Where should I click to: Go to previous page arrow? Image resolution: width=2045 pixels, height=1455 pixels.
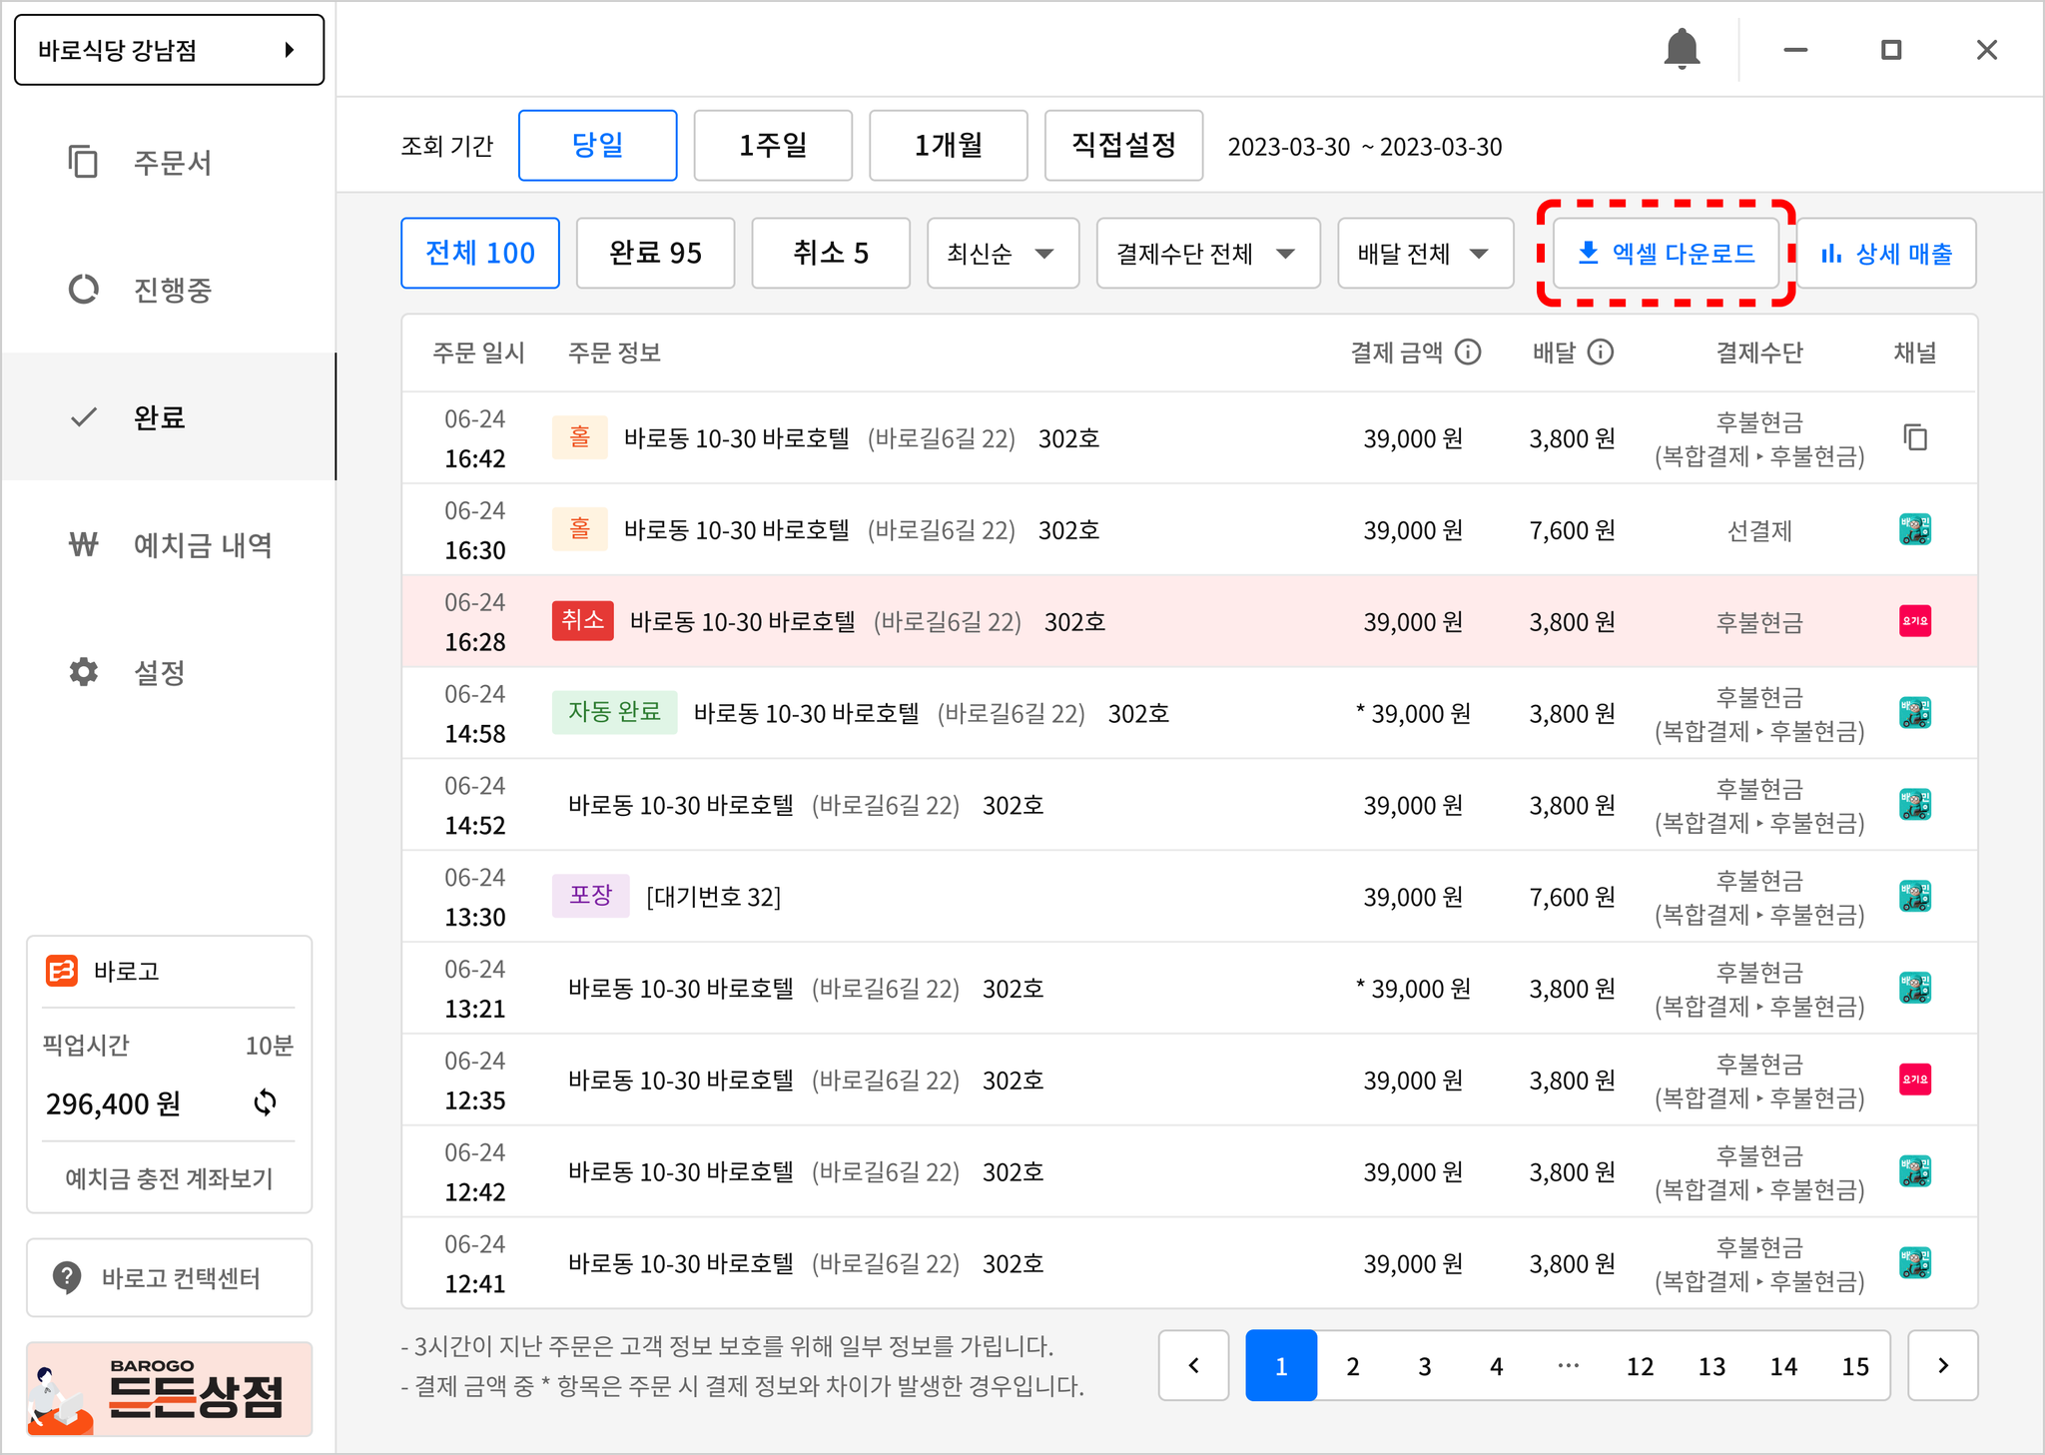coord(1193,1365)
